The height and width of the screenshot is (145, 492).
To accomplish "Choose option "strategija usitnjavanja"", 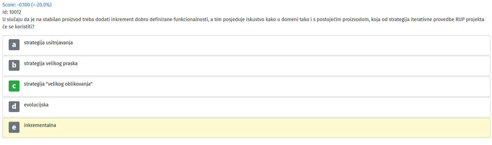I will 48,43.
